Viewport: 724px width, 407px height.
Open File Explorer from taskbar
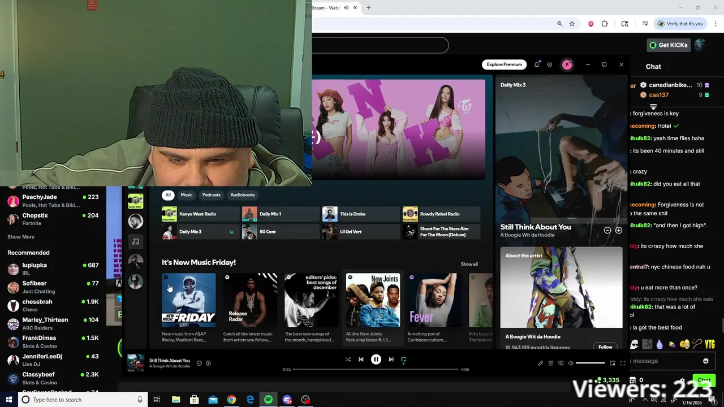point(176,400)
